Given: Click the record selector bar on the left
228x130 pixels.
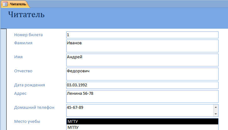Looking at the screenshot, I should (3, 79).
